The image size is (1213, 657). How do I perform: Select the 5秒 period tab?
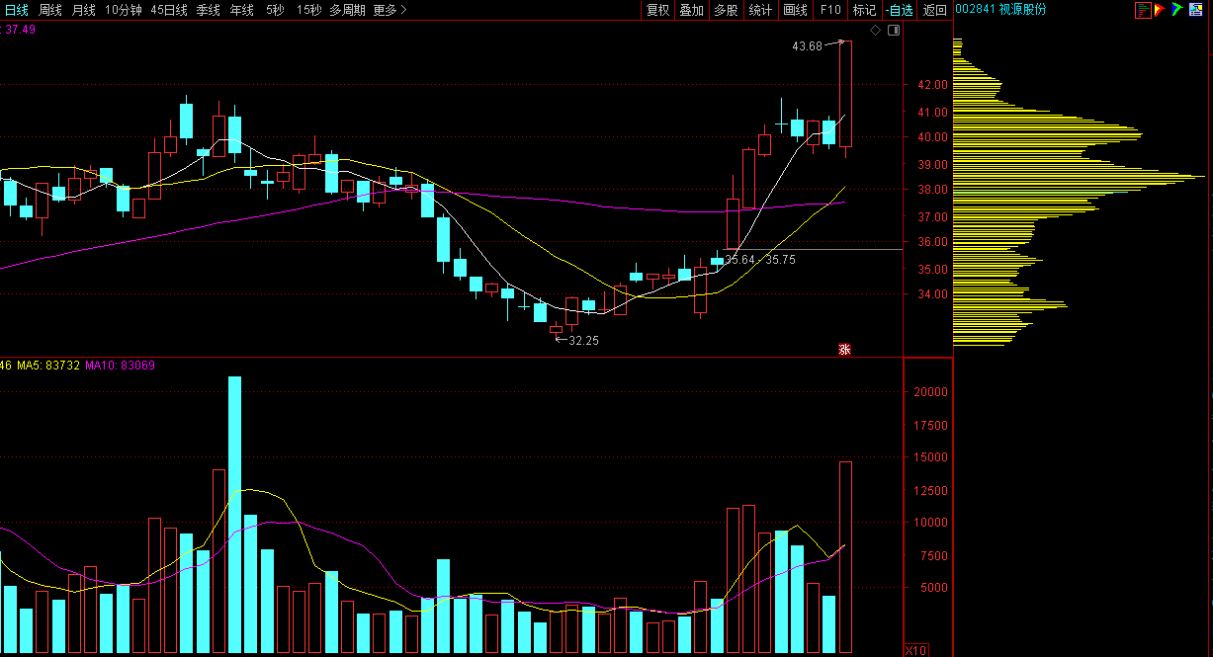pos(275,10)
